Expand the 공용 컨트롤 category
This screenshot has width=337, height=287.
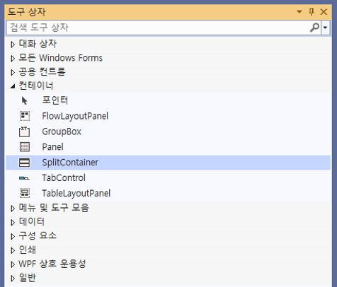coord(13,72)
